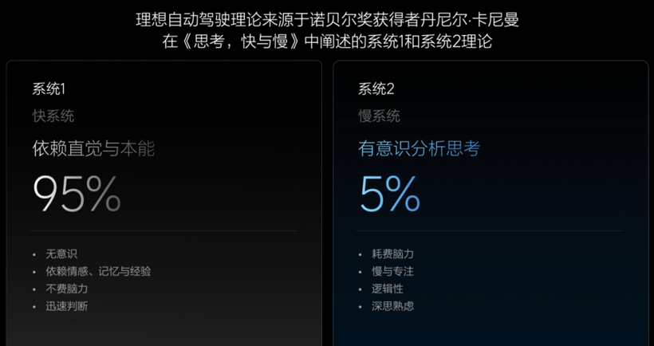
Task: Click the 深思熟虑 bullet item
Action: point(392,306)
